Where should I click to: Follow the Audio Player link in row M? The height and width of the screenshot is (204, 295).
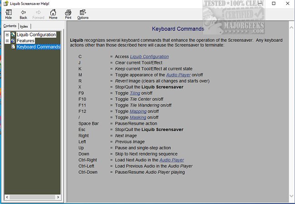click(x=178, y=75)
